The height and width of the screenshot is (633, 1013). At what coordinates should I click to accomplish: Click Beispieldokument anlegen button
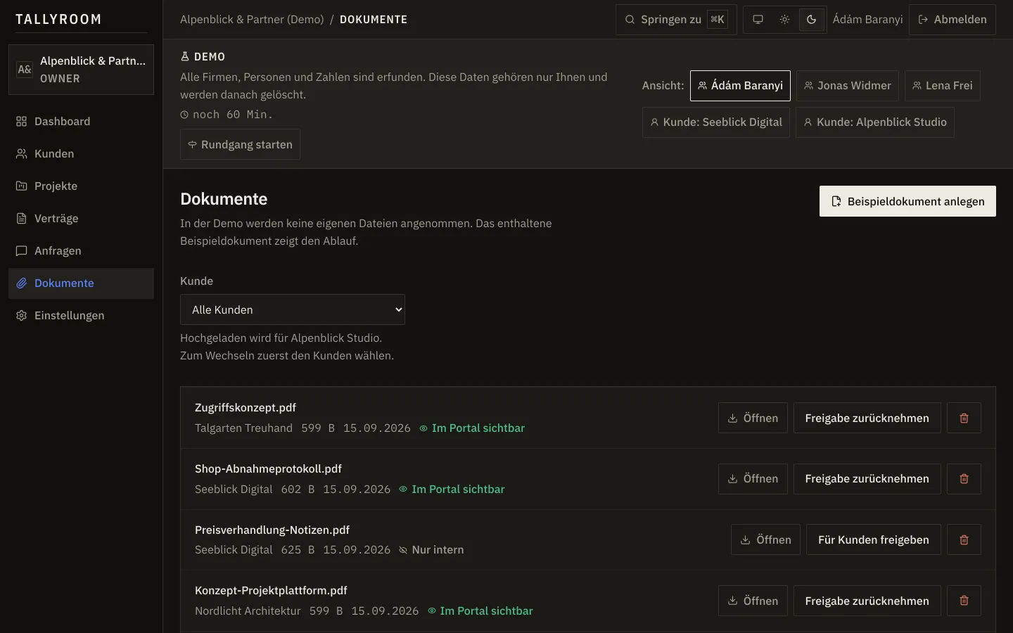(x=907, y=201)
